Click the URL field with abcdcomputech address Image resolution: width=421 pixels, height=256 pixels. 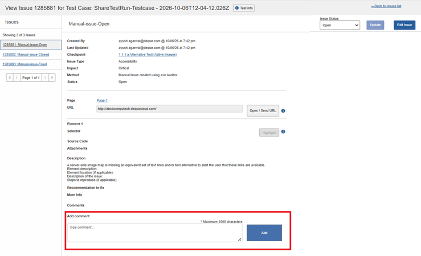click(169, 109)
